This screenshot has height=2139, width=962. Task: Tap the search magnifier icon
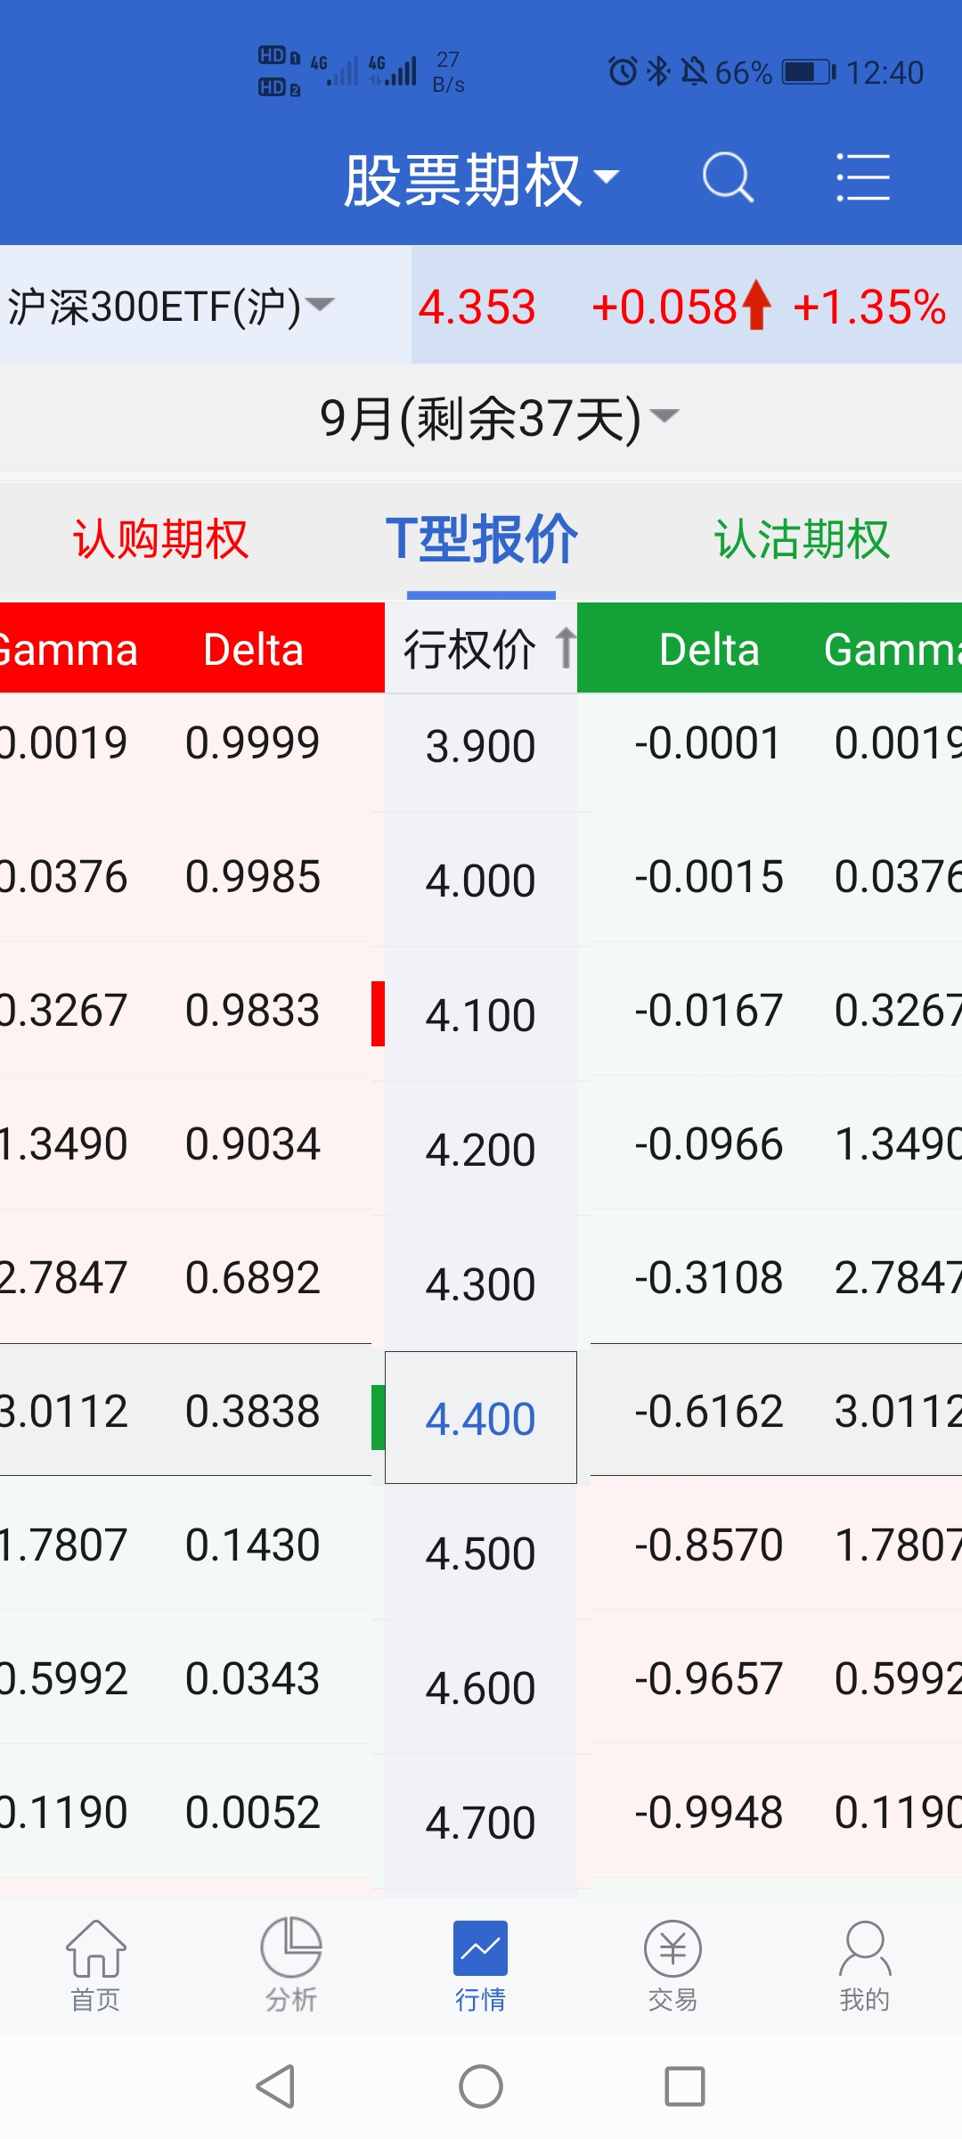(728, 177)
